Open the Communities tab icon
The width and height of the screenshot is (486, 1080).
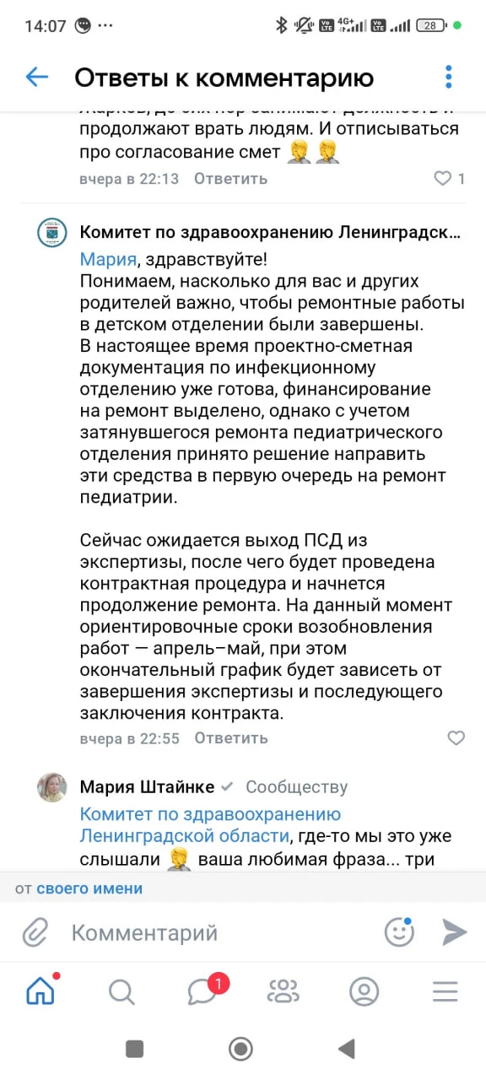coord(283,991)
